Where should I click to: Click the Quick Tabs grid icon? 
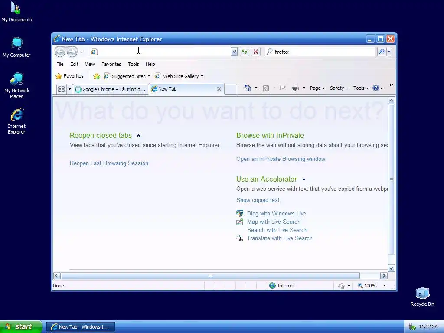click(61, 89)
